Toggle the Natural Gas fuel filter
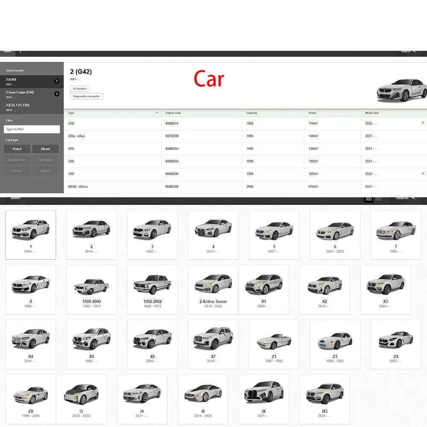This screenshot has width=427, height=427. coord(17,160)
